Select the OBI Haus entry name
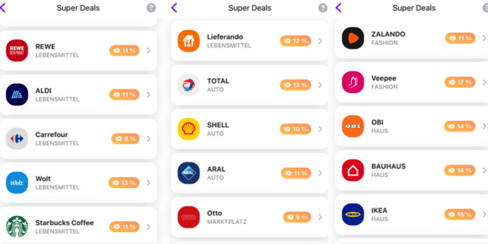The image size is (488, 244). pos(377,122)
